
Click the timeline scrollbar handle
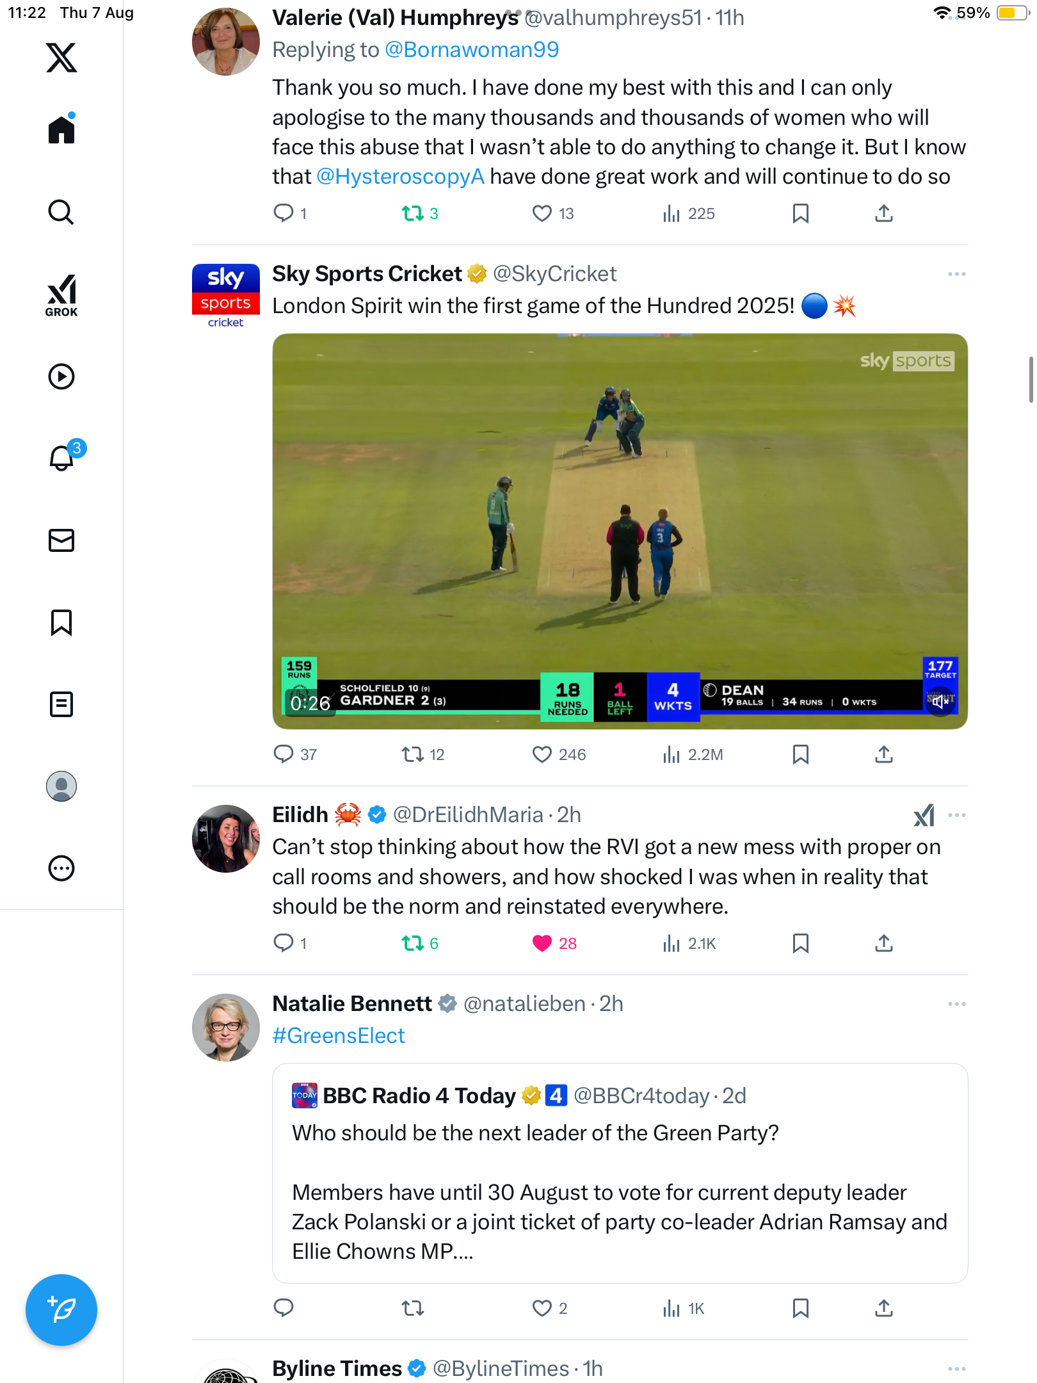click(x=1030, y=380)
